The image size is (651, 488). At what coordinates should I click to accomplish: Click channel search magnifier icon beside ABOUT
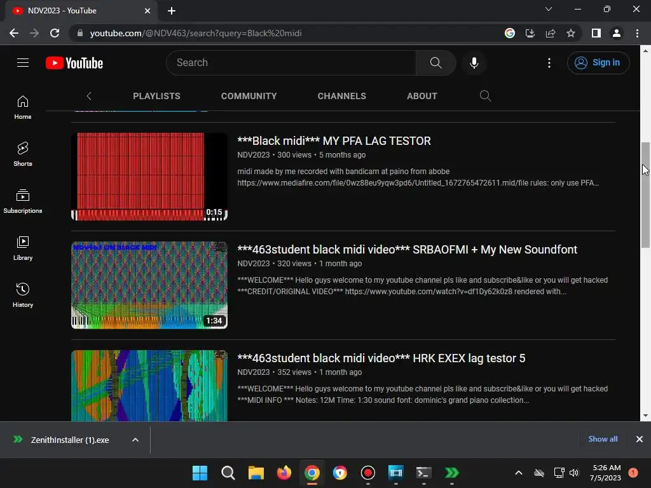[485, 96]
